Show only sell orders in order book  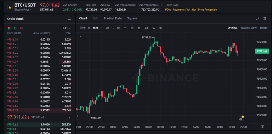pos(22,28)
